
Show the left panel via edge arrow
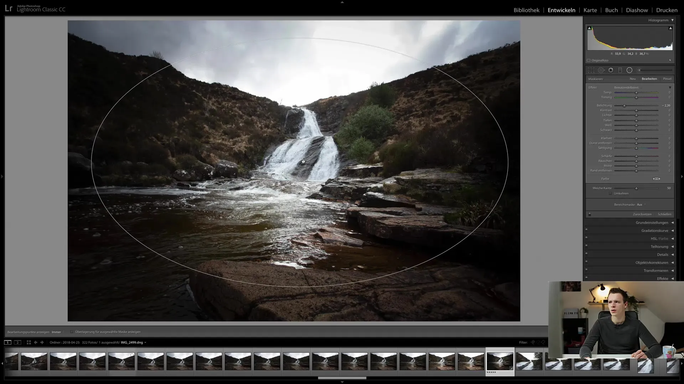tap(2, 176)
